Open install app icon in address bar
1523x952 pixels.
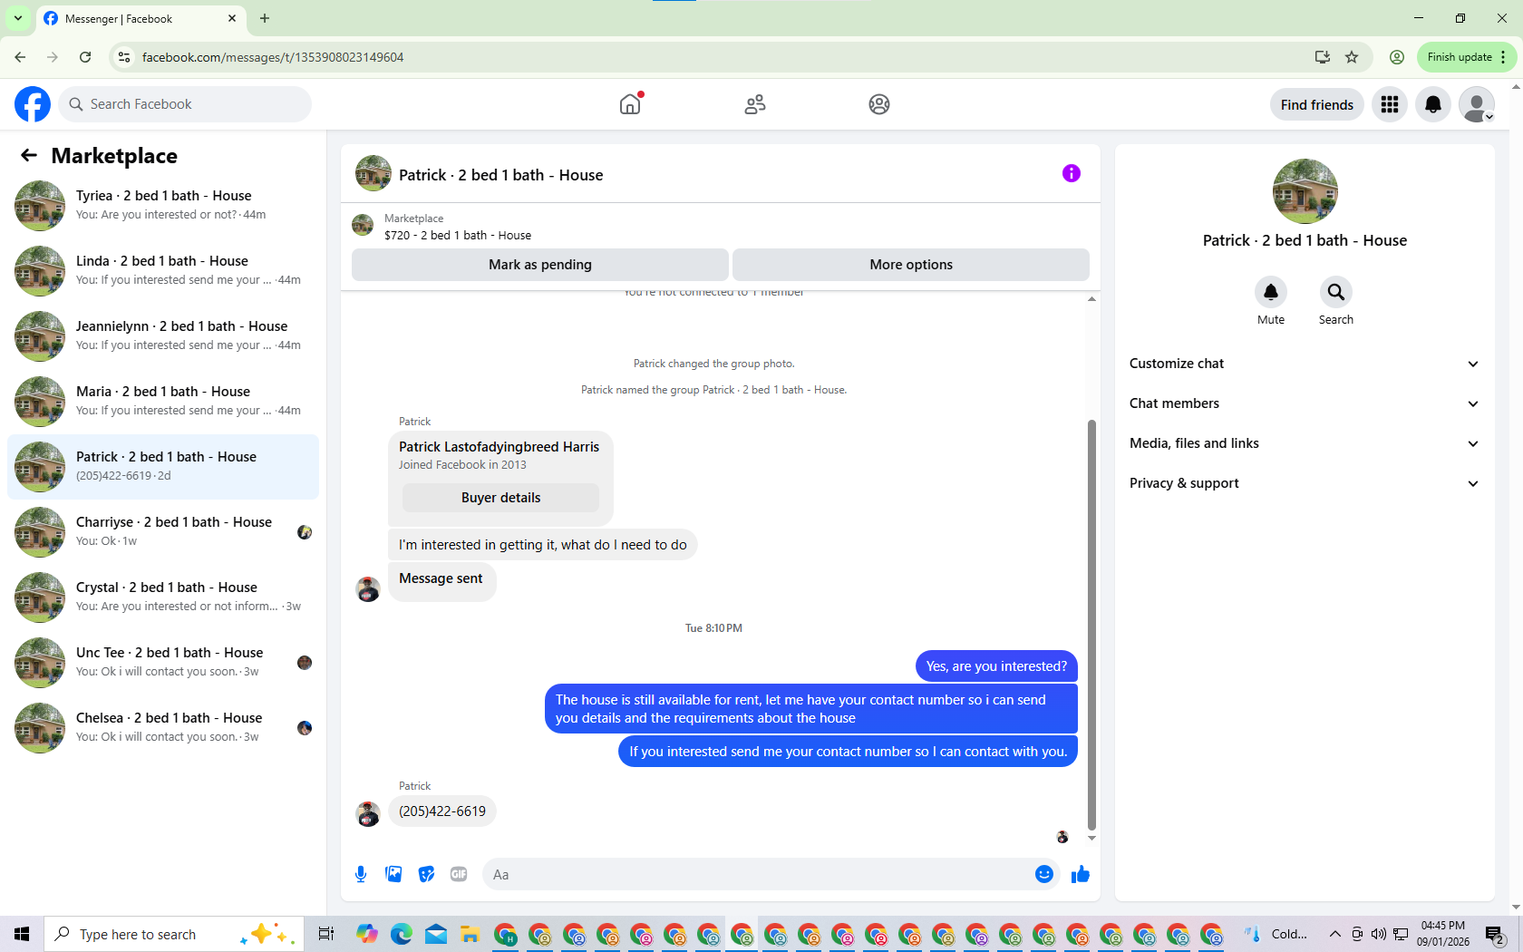coord(1323,57)
